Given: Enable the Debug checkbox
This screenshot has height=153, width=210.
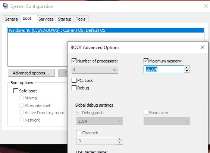Looking at the screenshot, I should pos(74,88).
